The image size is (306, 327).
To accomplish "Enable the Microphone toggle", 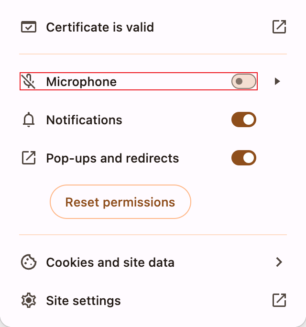I will coord(244,82).
